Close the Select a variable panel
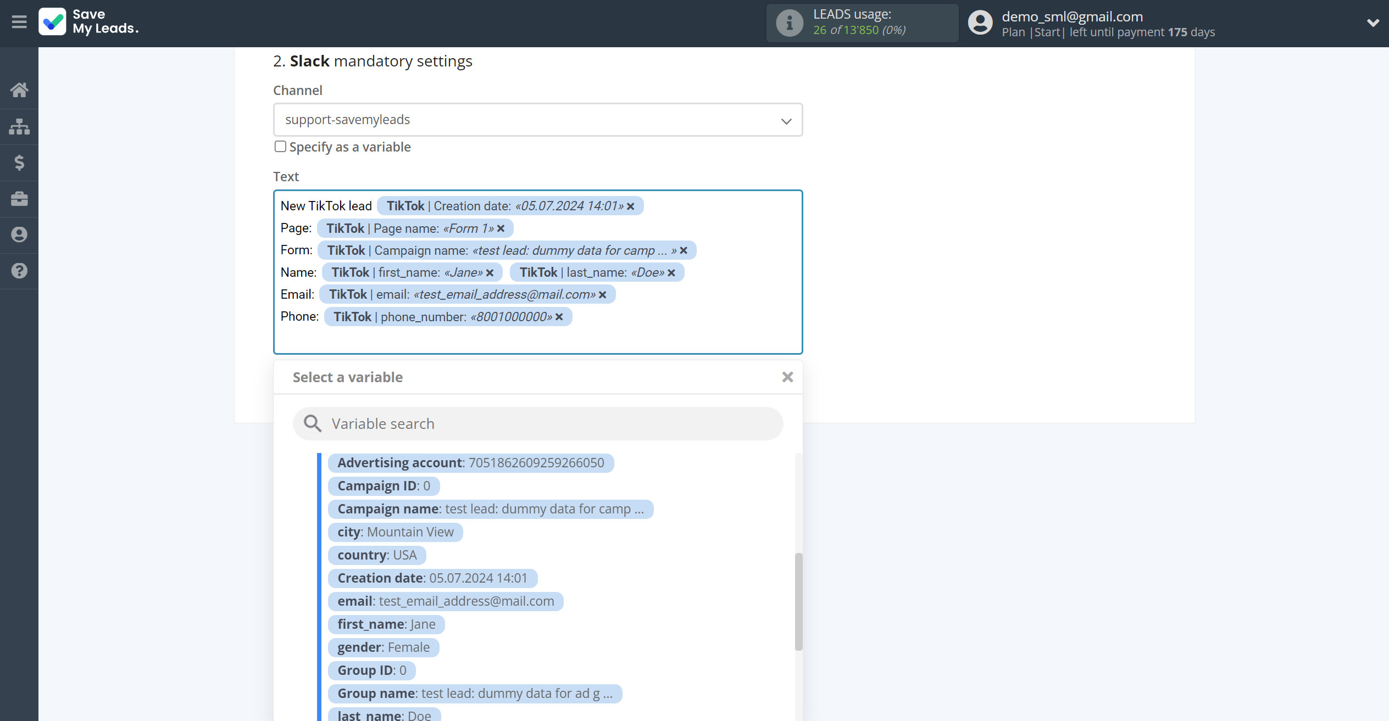This screenshot has width=1389, height=721. click(787, 377)
